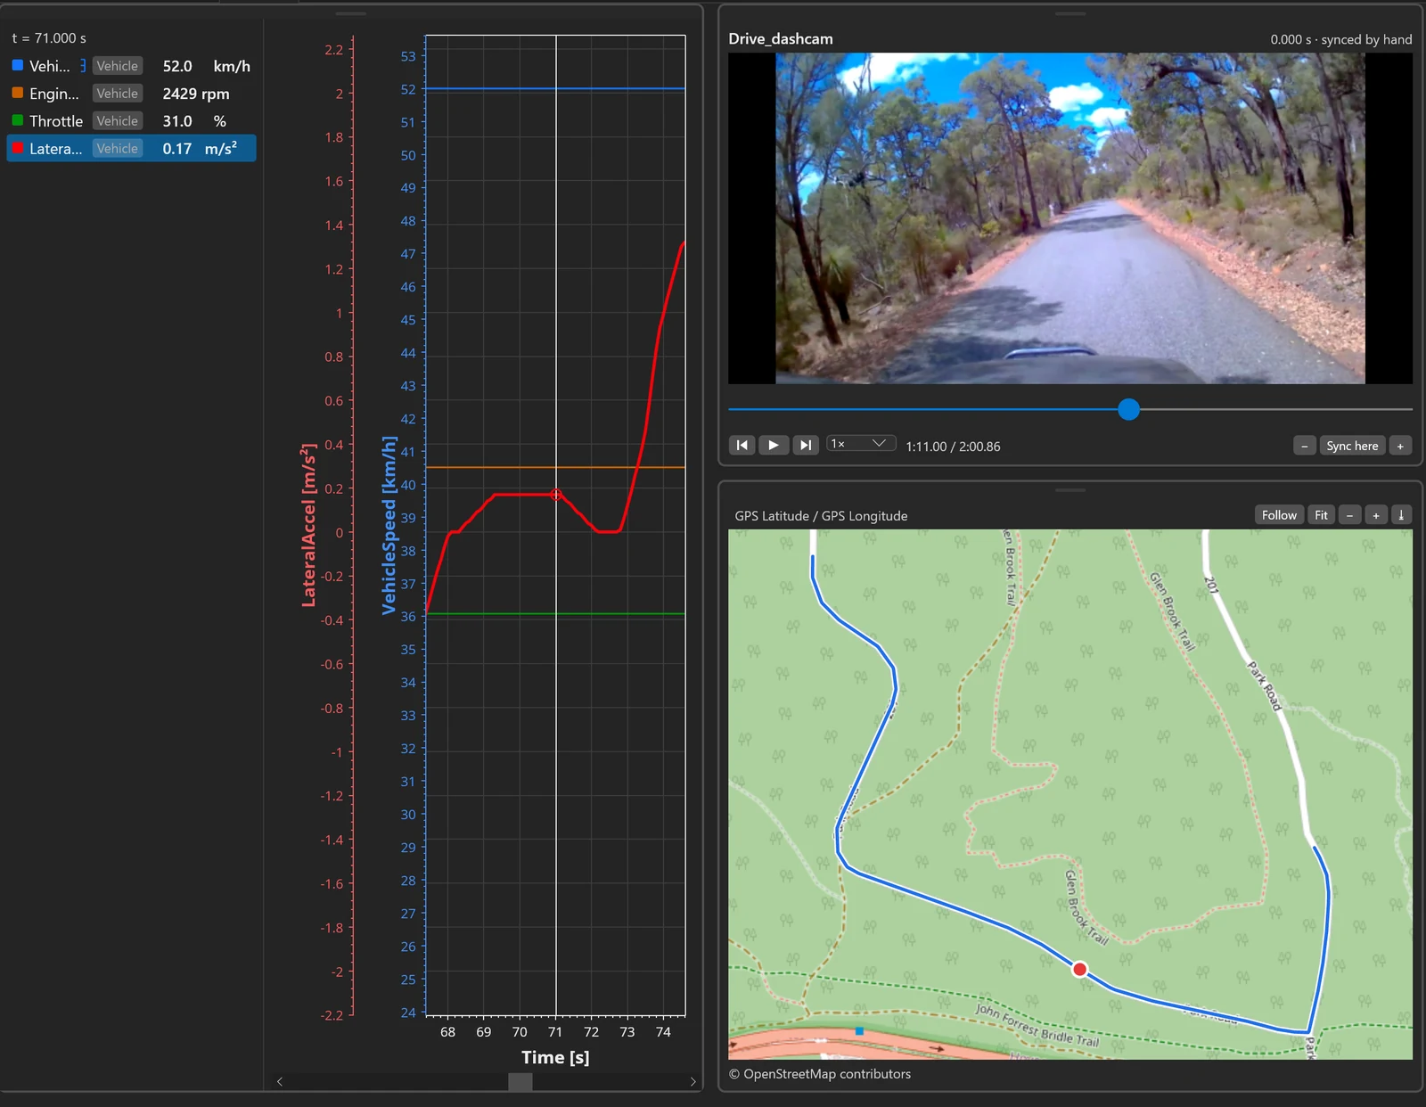Select the Throttle signal row

tap(131, 121)
